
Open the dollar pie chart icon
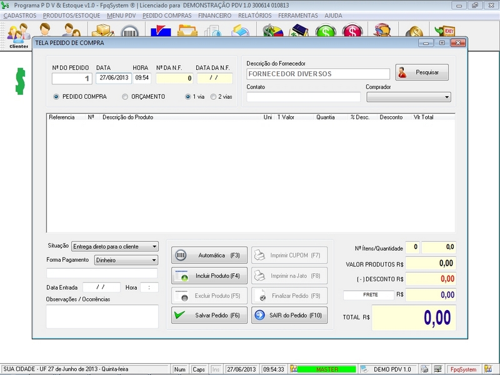point(273,31)
